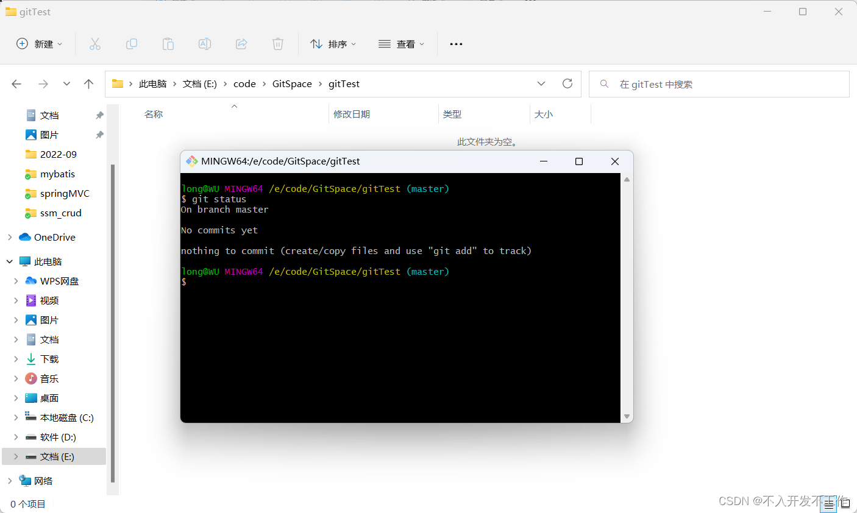Expand the 下载 tree node
Viewport: 857px width, 513px height.
[x=16, y=359]
